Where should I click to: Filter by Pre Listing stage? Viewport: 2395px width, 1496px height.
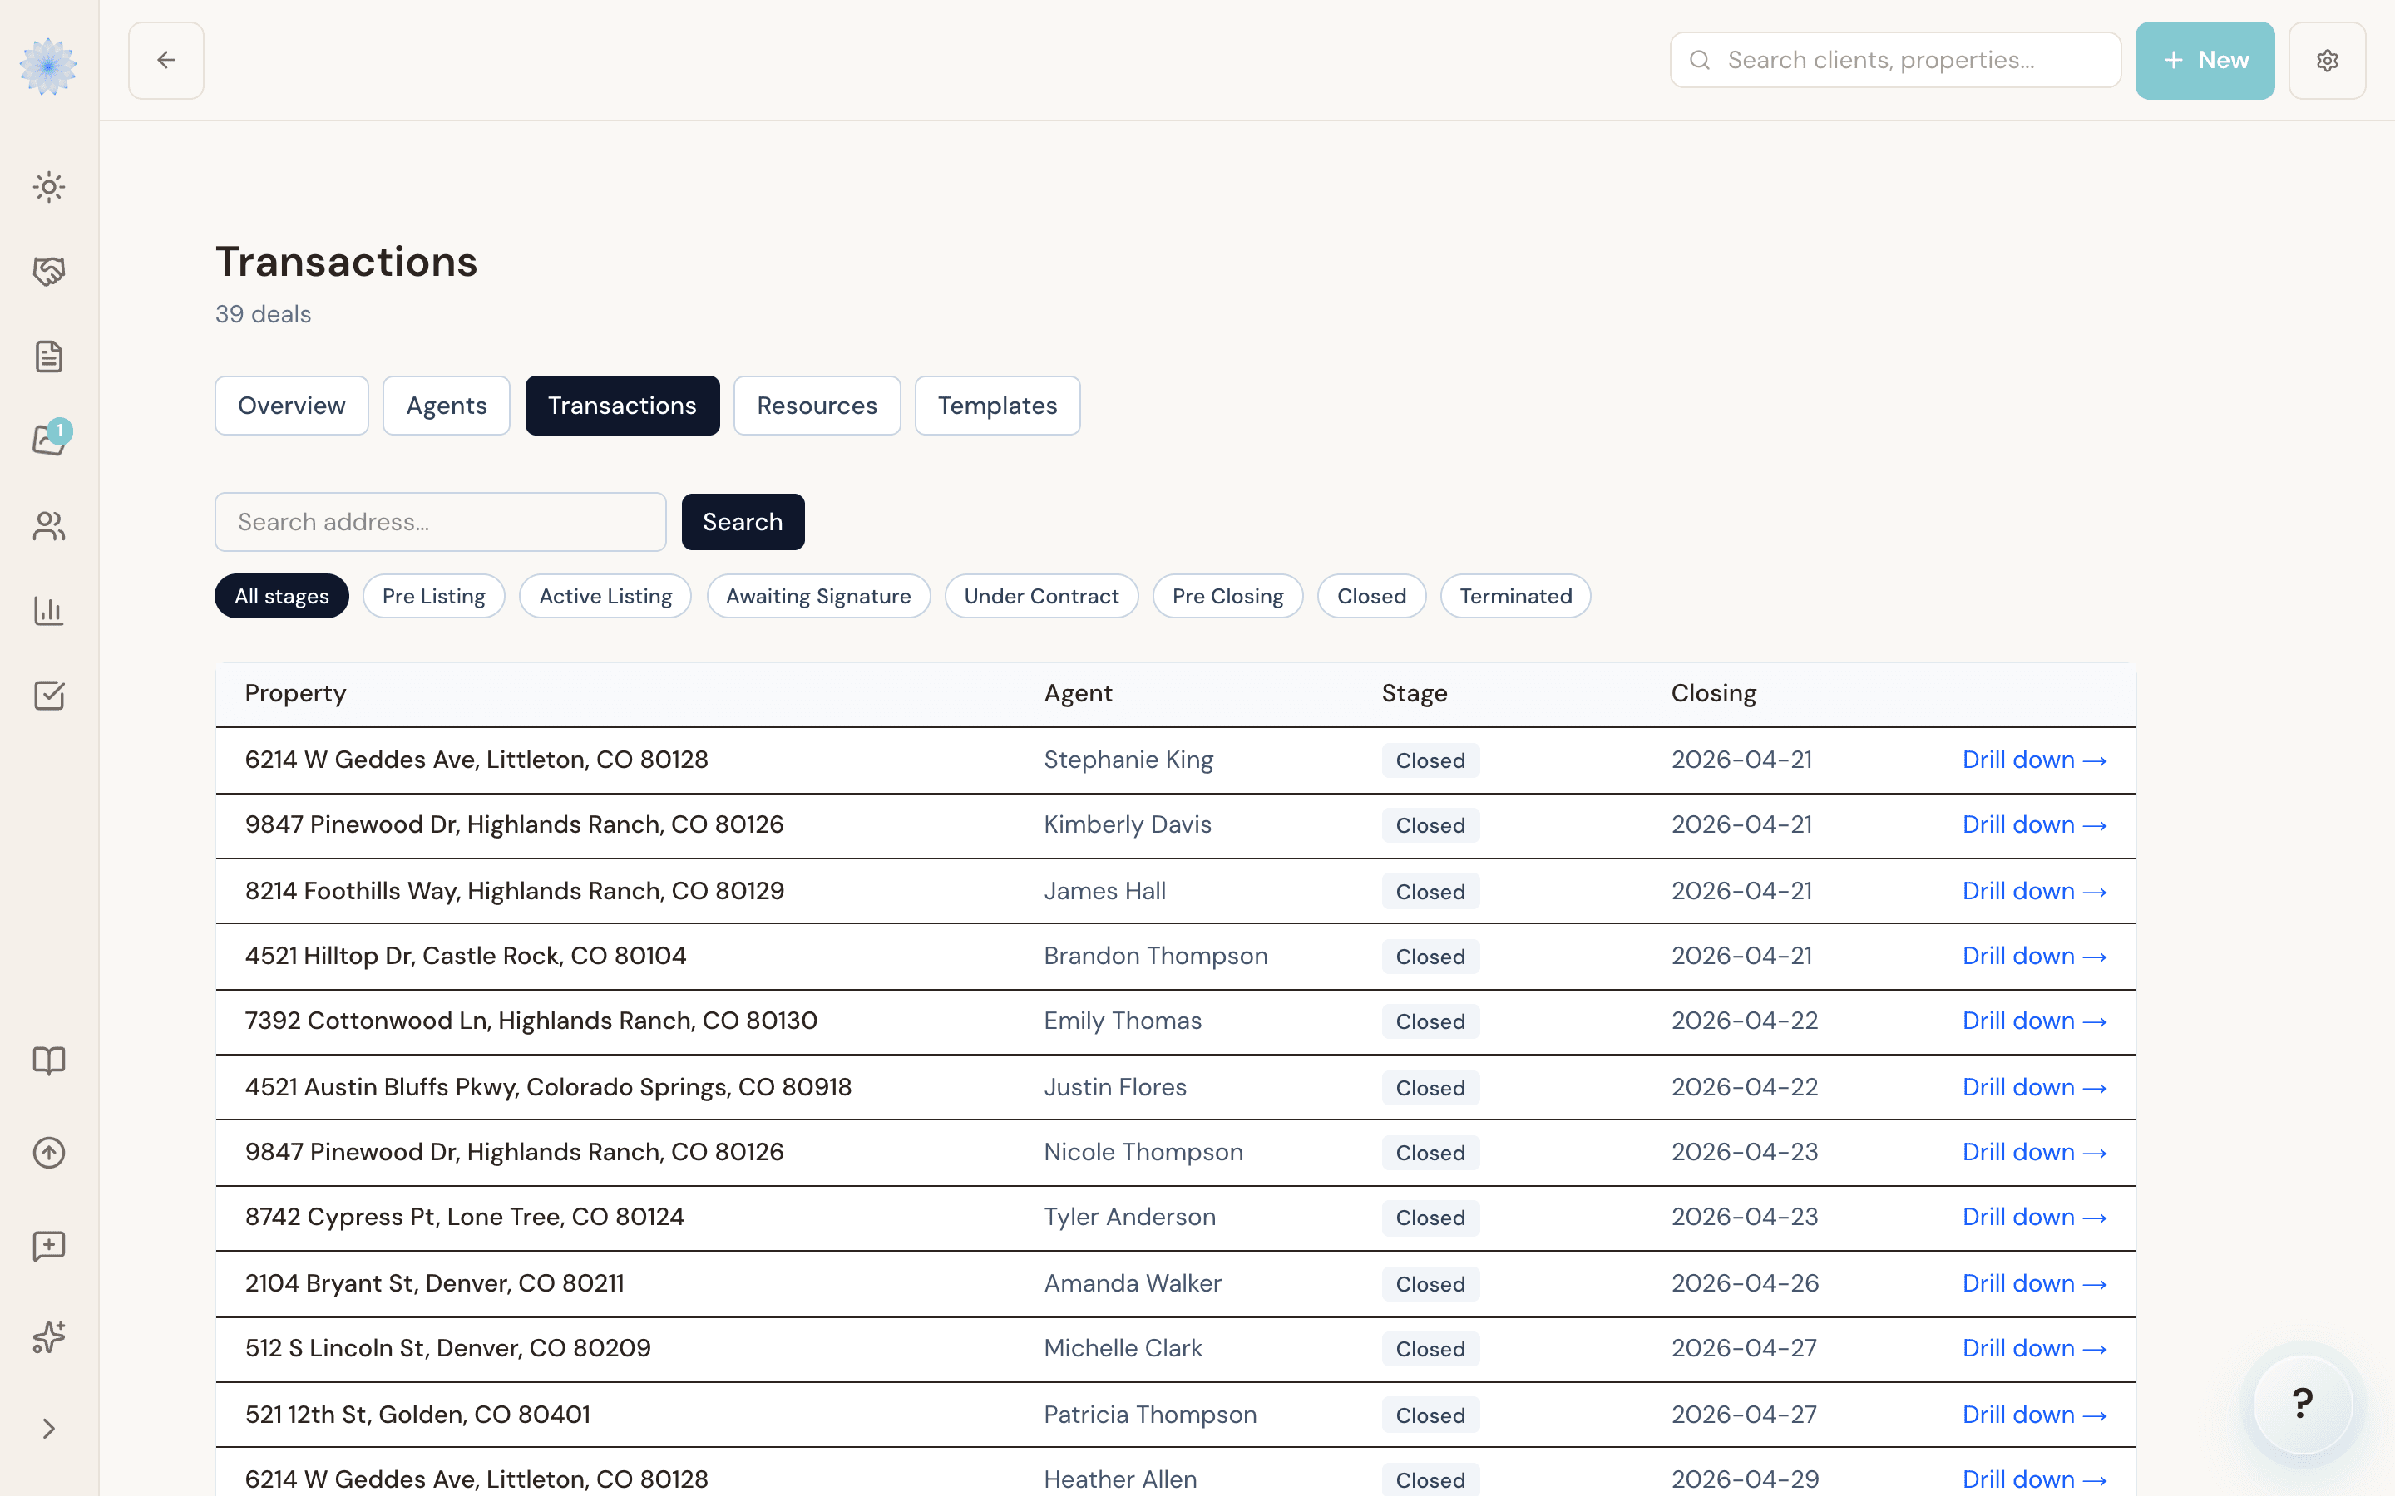[433, 596]
